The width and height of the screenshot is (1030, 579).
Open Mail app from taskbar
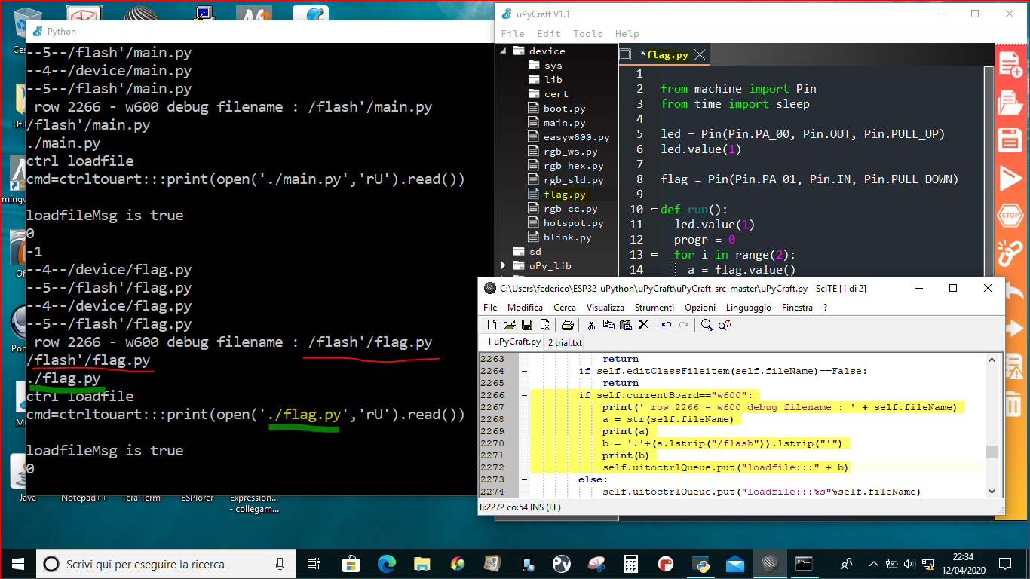tap(735, 564)
